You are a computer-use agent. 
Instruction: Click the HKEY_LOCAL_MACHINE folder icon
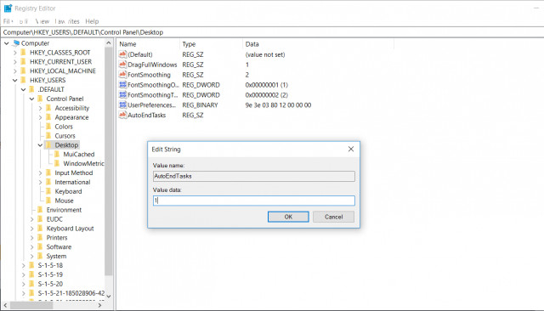23,71
